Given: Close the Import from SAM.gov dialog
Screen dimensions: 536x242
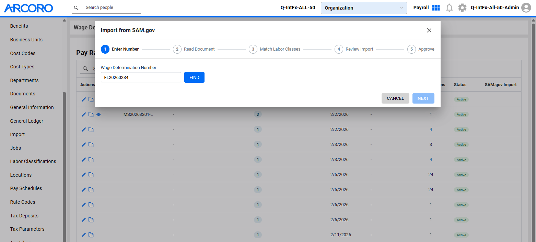Looking at the screenshot, I should pos(429,30).
